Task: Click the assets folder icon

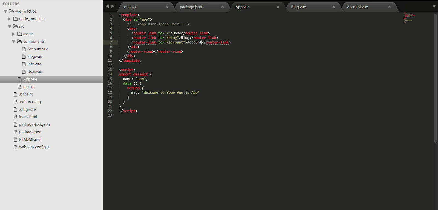Action: pos(20,34)
